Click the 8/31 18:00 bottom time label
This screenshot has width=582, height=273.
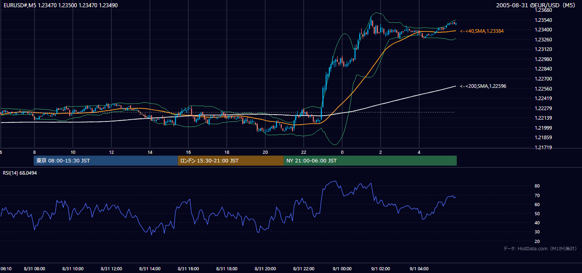227,269
